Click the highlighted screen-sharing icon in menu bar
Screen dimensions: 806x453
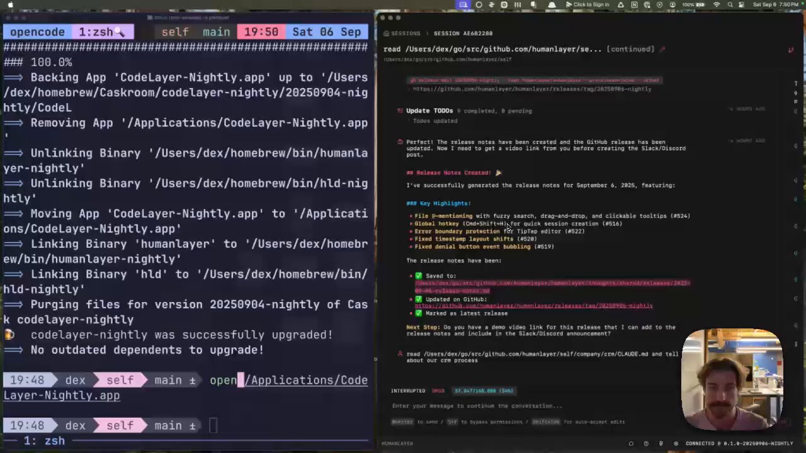(463, 4)
